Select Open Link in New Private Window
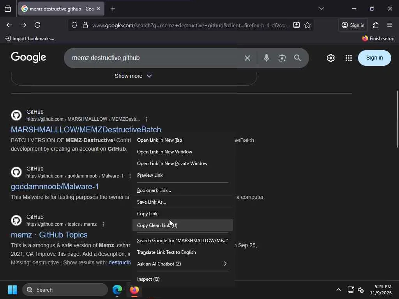This screenshot has width=399, height=299. click(x=183, y=164)
